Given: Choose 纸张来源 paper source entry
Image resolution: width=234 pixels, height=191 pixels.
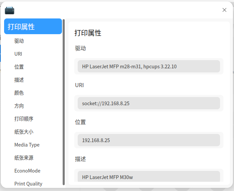Looking at the screenshot, I should coord(24,158).
